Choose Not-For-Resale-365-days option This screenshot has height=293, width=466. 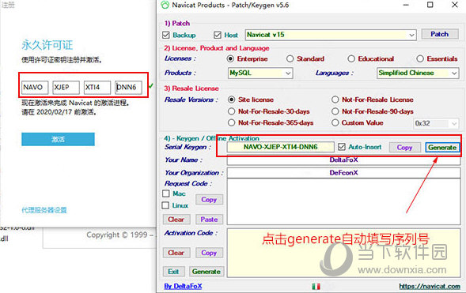(231, 122)
